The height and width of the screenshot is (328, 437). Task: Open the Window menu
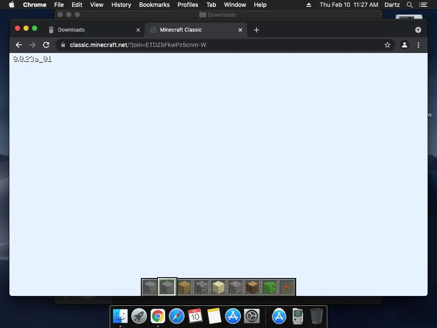coord(235,5)
